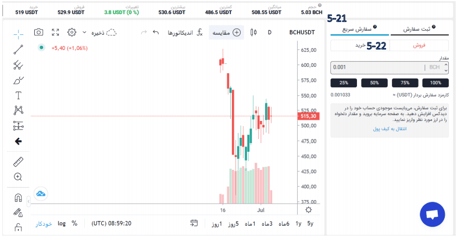Take a chart snapshot with camera icon
The width and height of the screenshot is (457, 239).
point(38,32)
